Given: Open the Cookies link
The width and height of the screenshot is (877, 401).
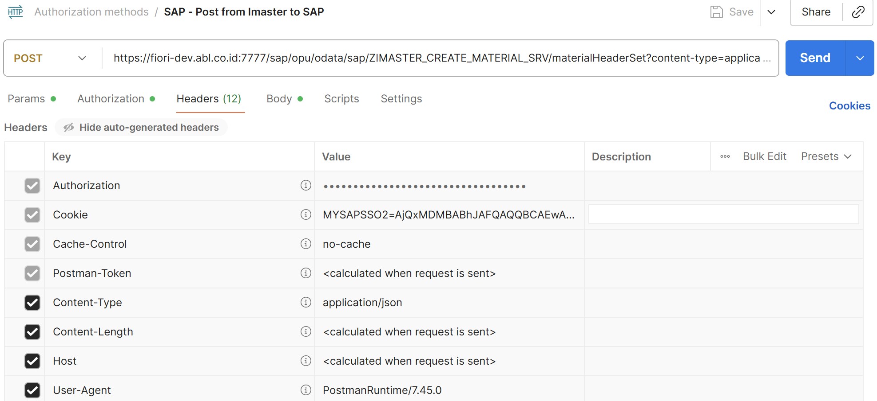Looking at the screenshot, I should (850, 106).
